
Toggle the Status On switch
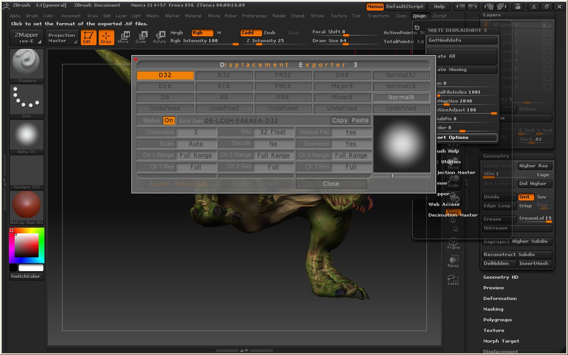point(169,121)
